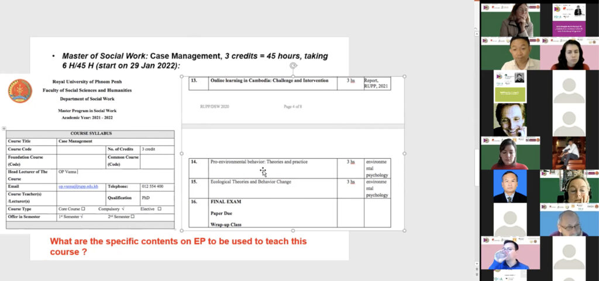Click the table move handle beside COURSE SYLLABUS
This screenshot has height=281, width=599.
4,128
